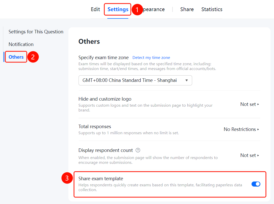
Task: Expand Hide and customize logo Not set
Action: click(250, 104)
